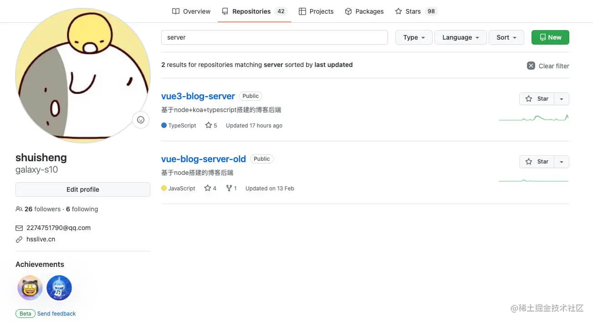This screenshot has height=322, width=593.
Task: Click the Send feedback link
Action: click(x=56, y=314)
